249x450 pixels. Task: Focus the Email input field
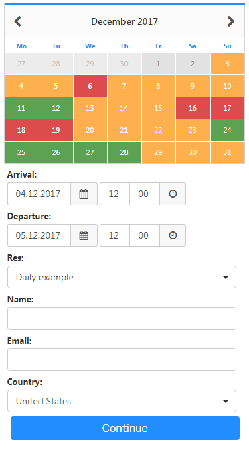(122, 359)
